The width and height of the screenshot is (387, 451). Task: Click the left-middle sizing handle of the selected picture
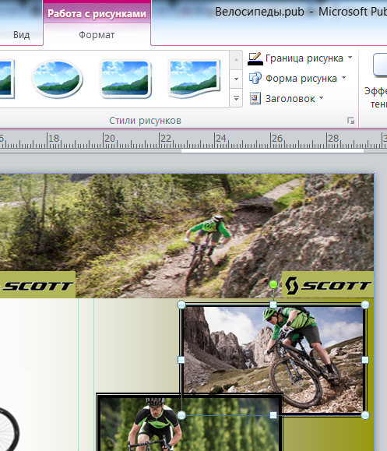coord(181,360)
